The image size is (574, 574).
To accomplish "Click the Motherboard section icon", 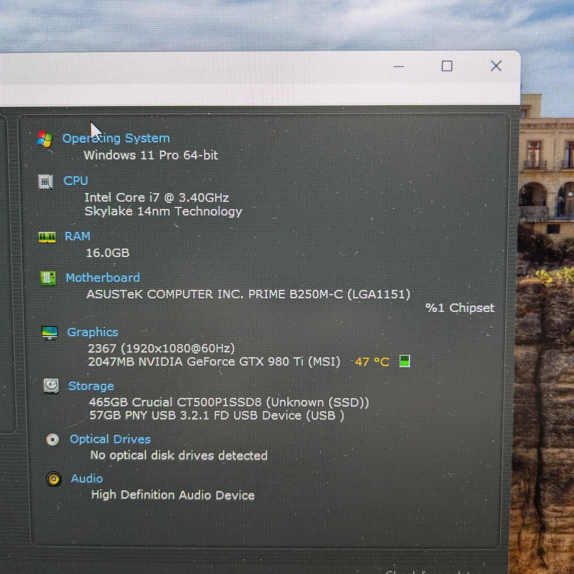I will [x=48, y=278].
